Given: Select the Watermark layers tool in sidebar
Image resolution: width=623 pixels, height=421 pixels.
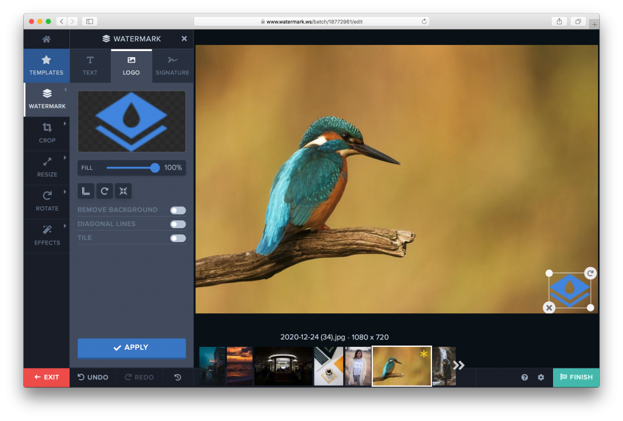Looking at the screenshot, I should coord(47,99).
